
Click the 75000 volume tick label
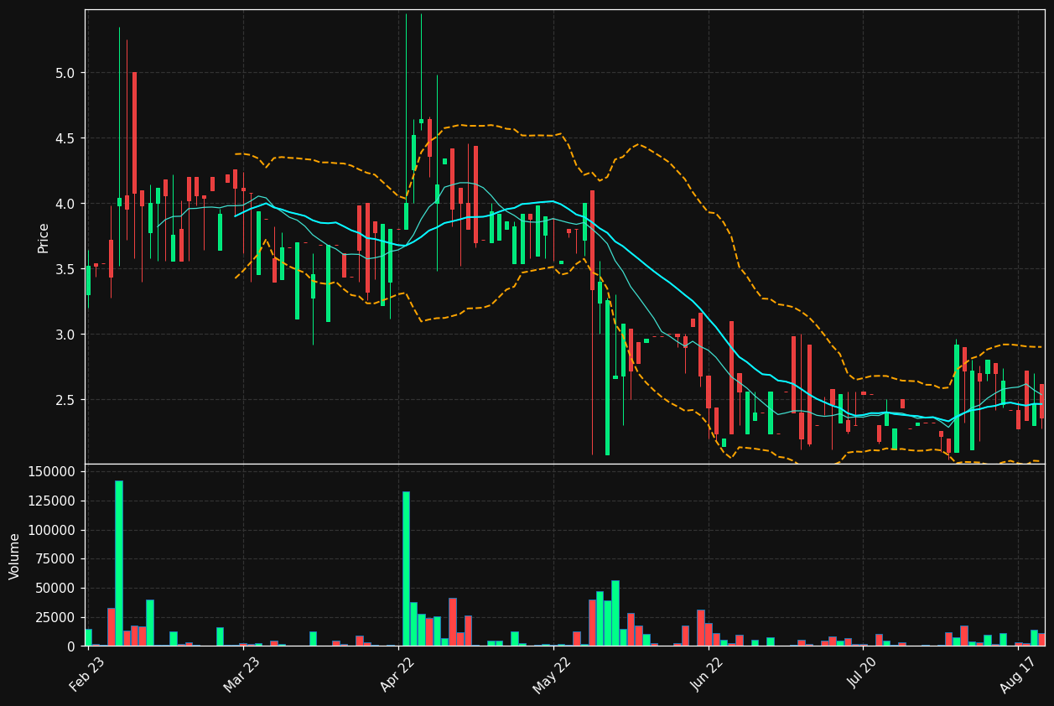pyautogui.click(x=55, y=559)
